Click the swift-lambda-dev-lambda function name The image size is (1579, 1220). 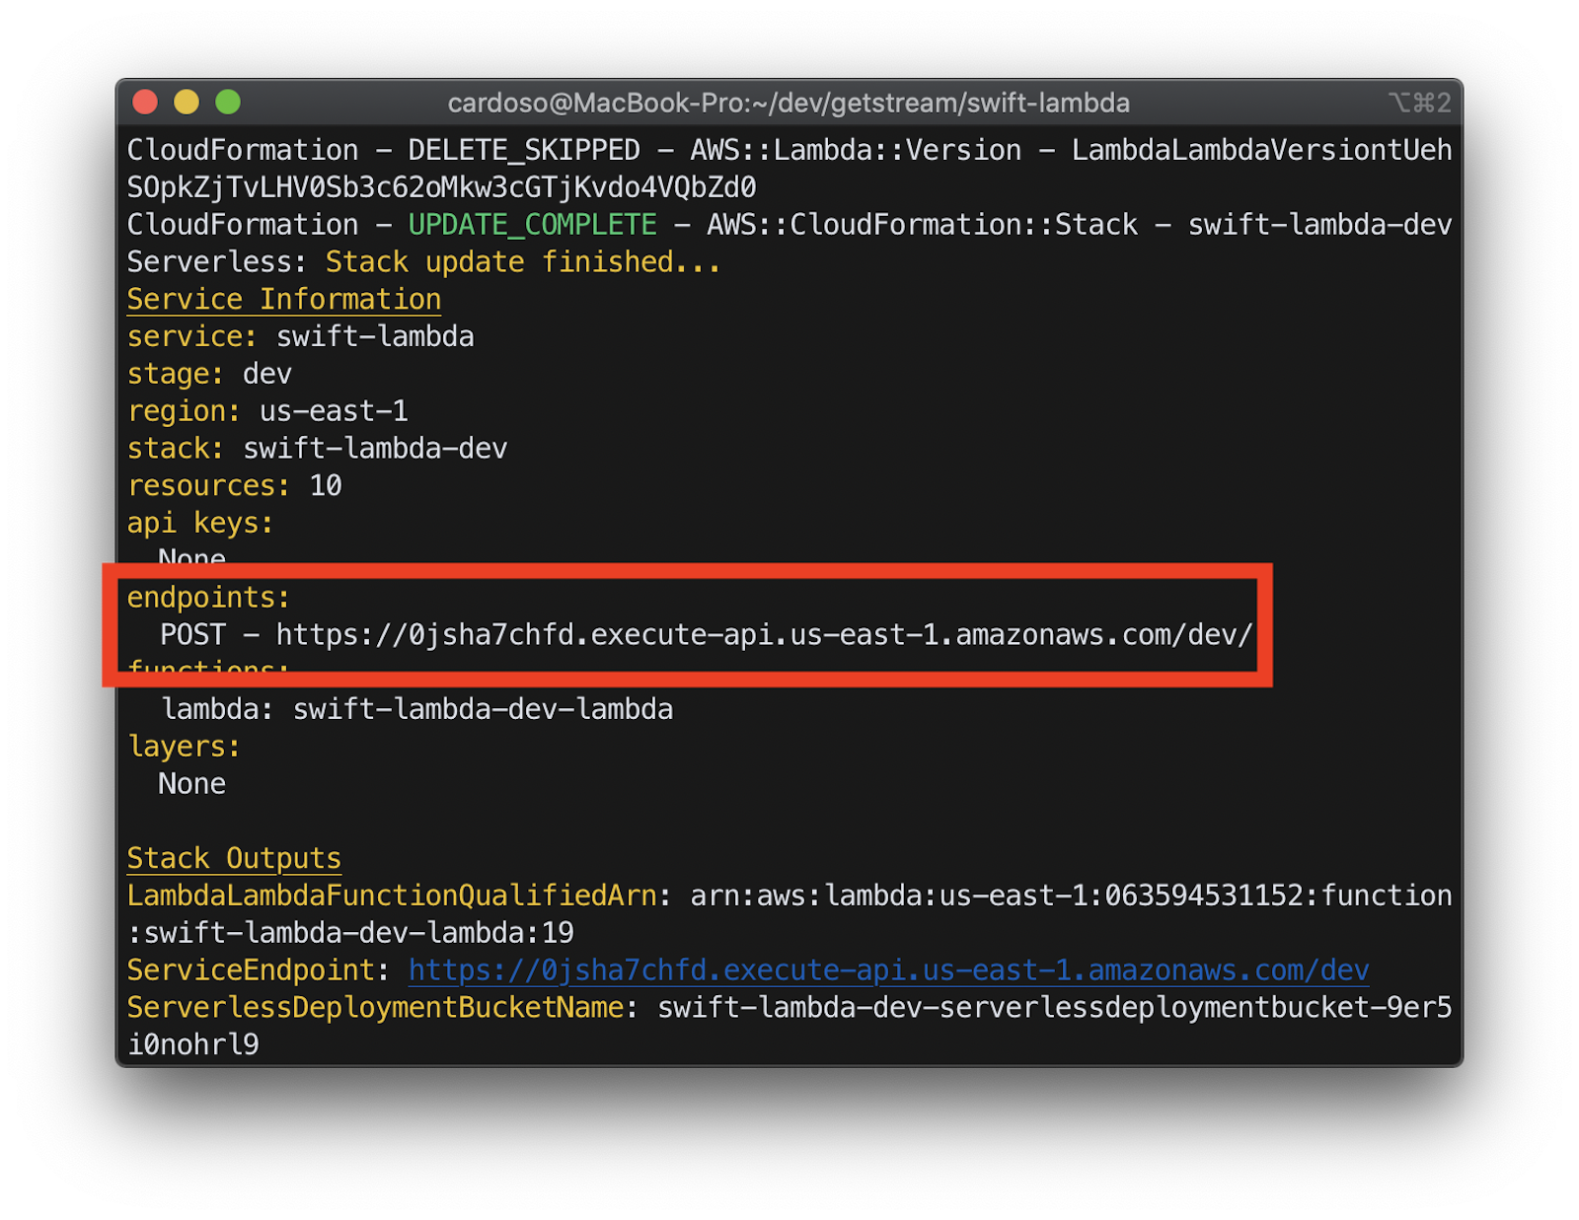[482, 708]
